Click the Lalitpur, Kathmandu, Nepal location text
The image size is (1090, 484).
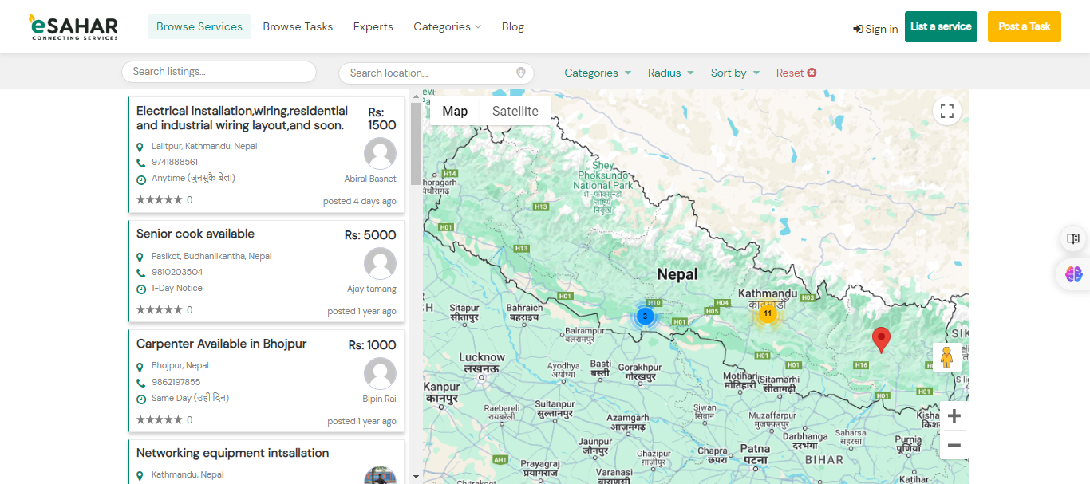click(204, 146)
